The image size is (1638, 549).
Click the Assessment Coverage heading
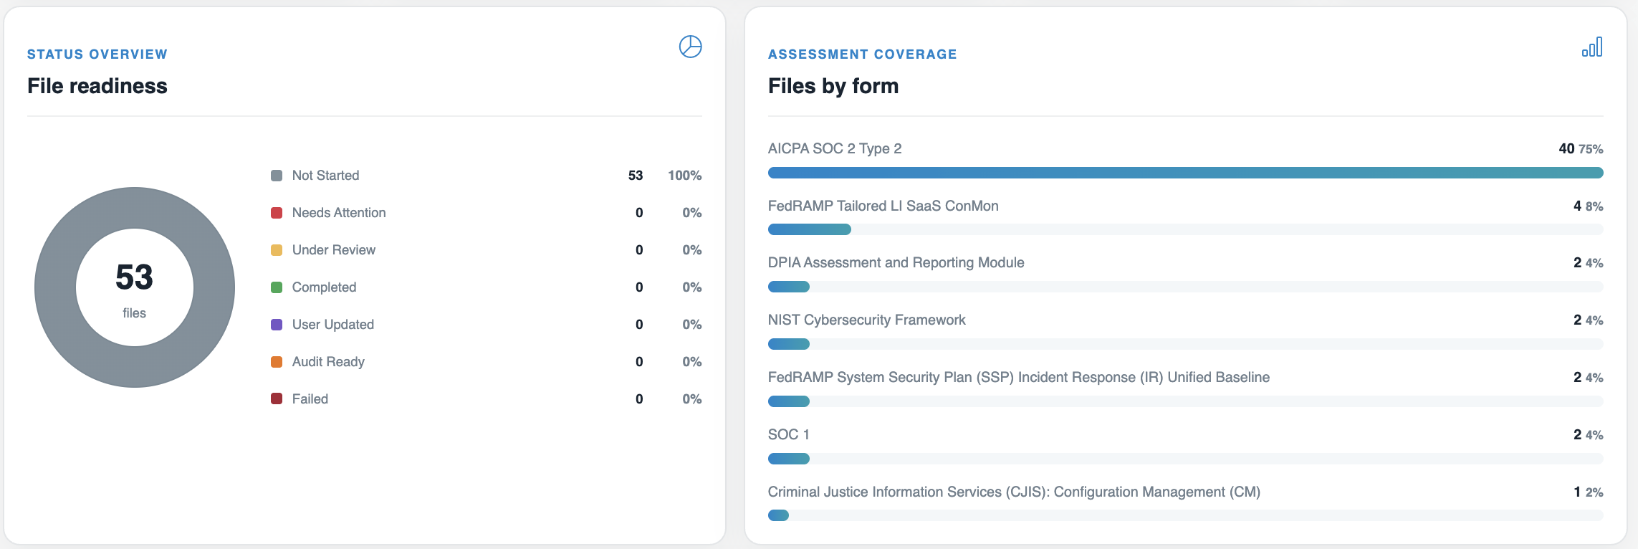(x=863, y=54)
